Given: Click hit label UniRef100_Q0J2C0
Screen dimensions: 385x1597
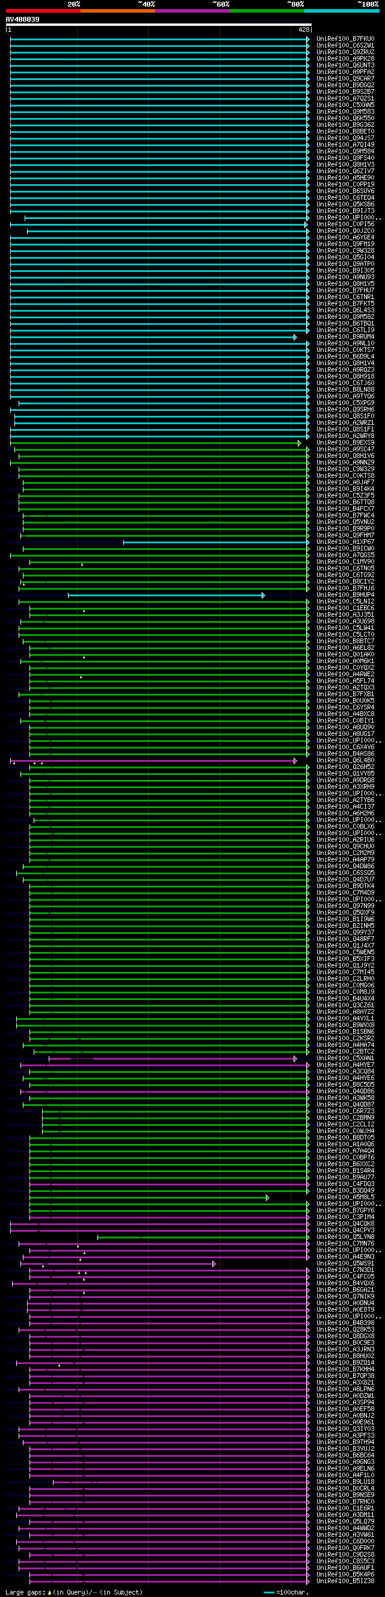Looking at the screenshot, I should [345, 230].
